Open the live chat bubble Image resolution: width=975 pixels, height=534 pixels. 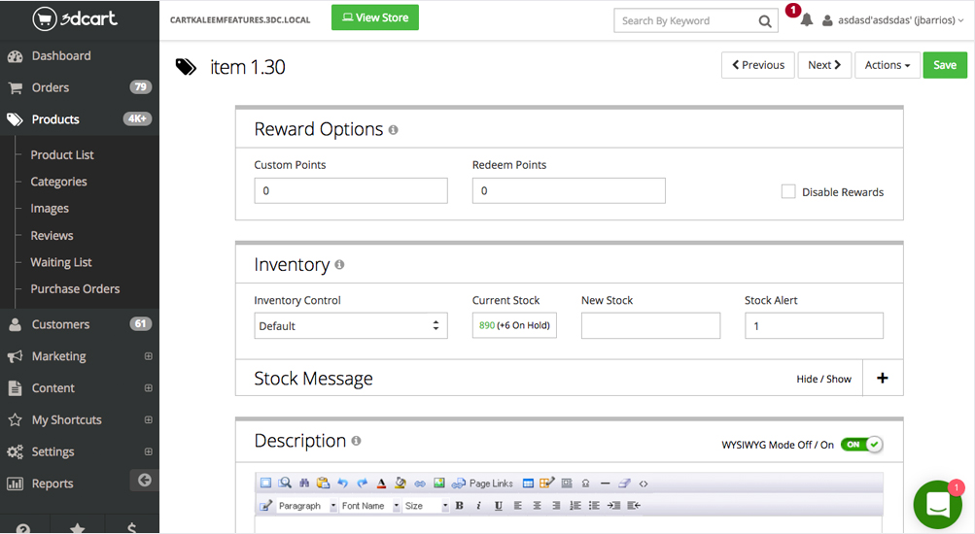click(x=937, y=505)
